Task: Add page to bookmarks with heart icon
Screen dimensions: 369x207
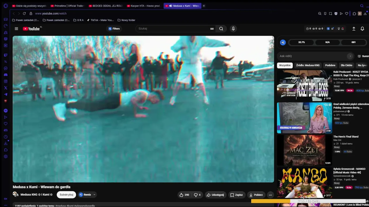Action: coord(347,14)
